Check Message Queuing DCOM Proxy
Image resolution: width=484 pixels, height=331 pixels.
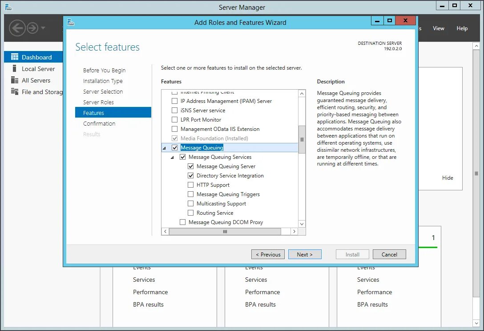tap(183, 222)
